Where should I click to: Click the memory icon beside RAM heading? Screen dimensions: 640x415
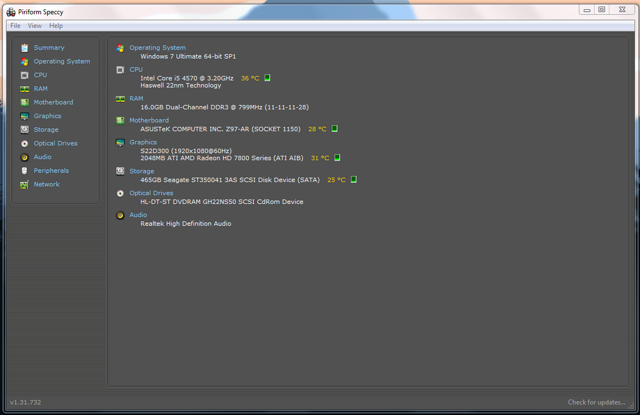click(x=120, y=99)
